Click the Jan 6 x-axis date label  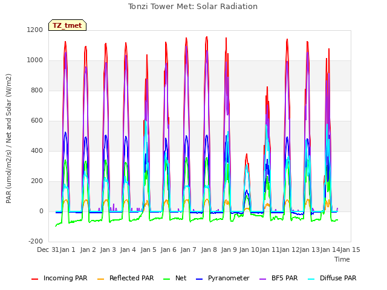[168, 250]
